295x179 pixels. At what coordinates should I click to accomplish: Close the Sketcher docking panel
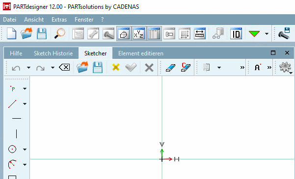pos(287,53)
